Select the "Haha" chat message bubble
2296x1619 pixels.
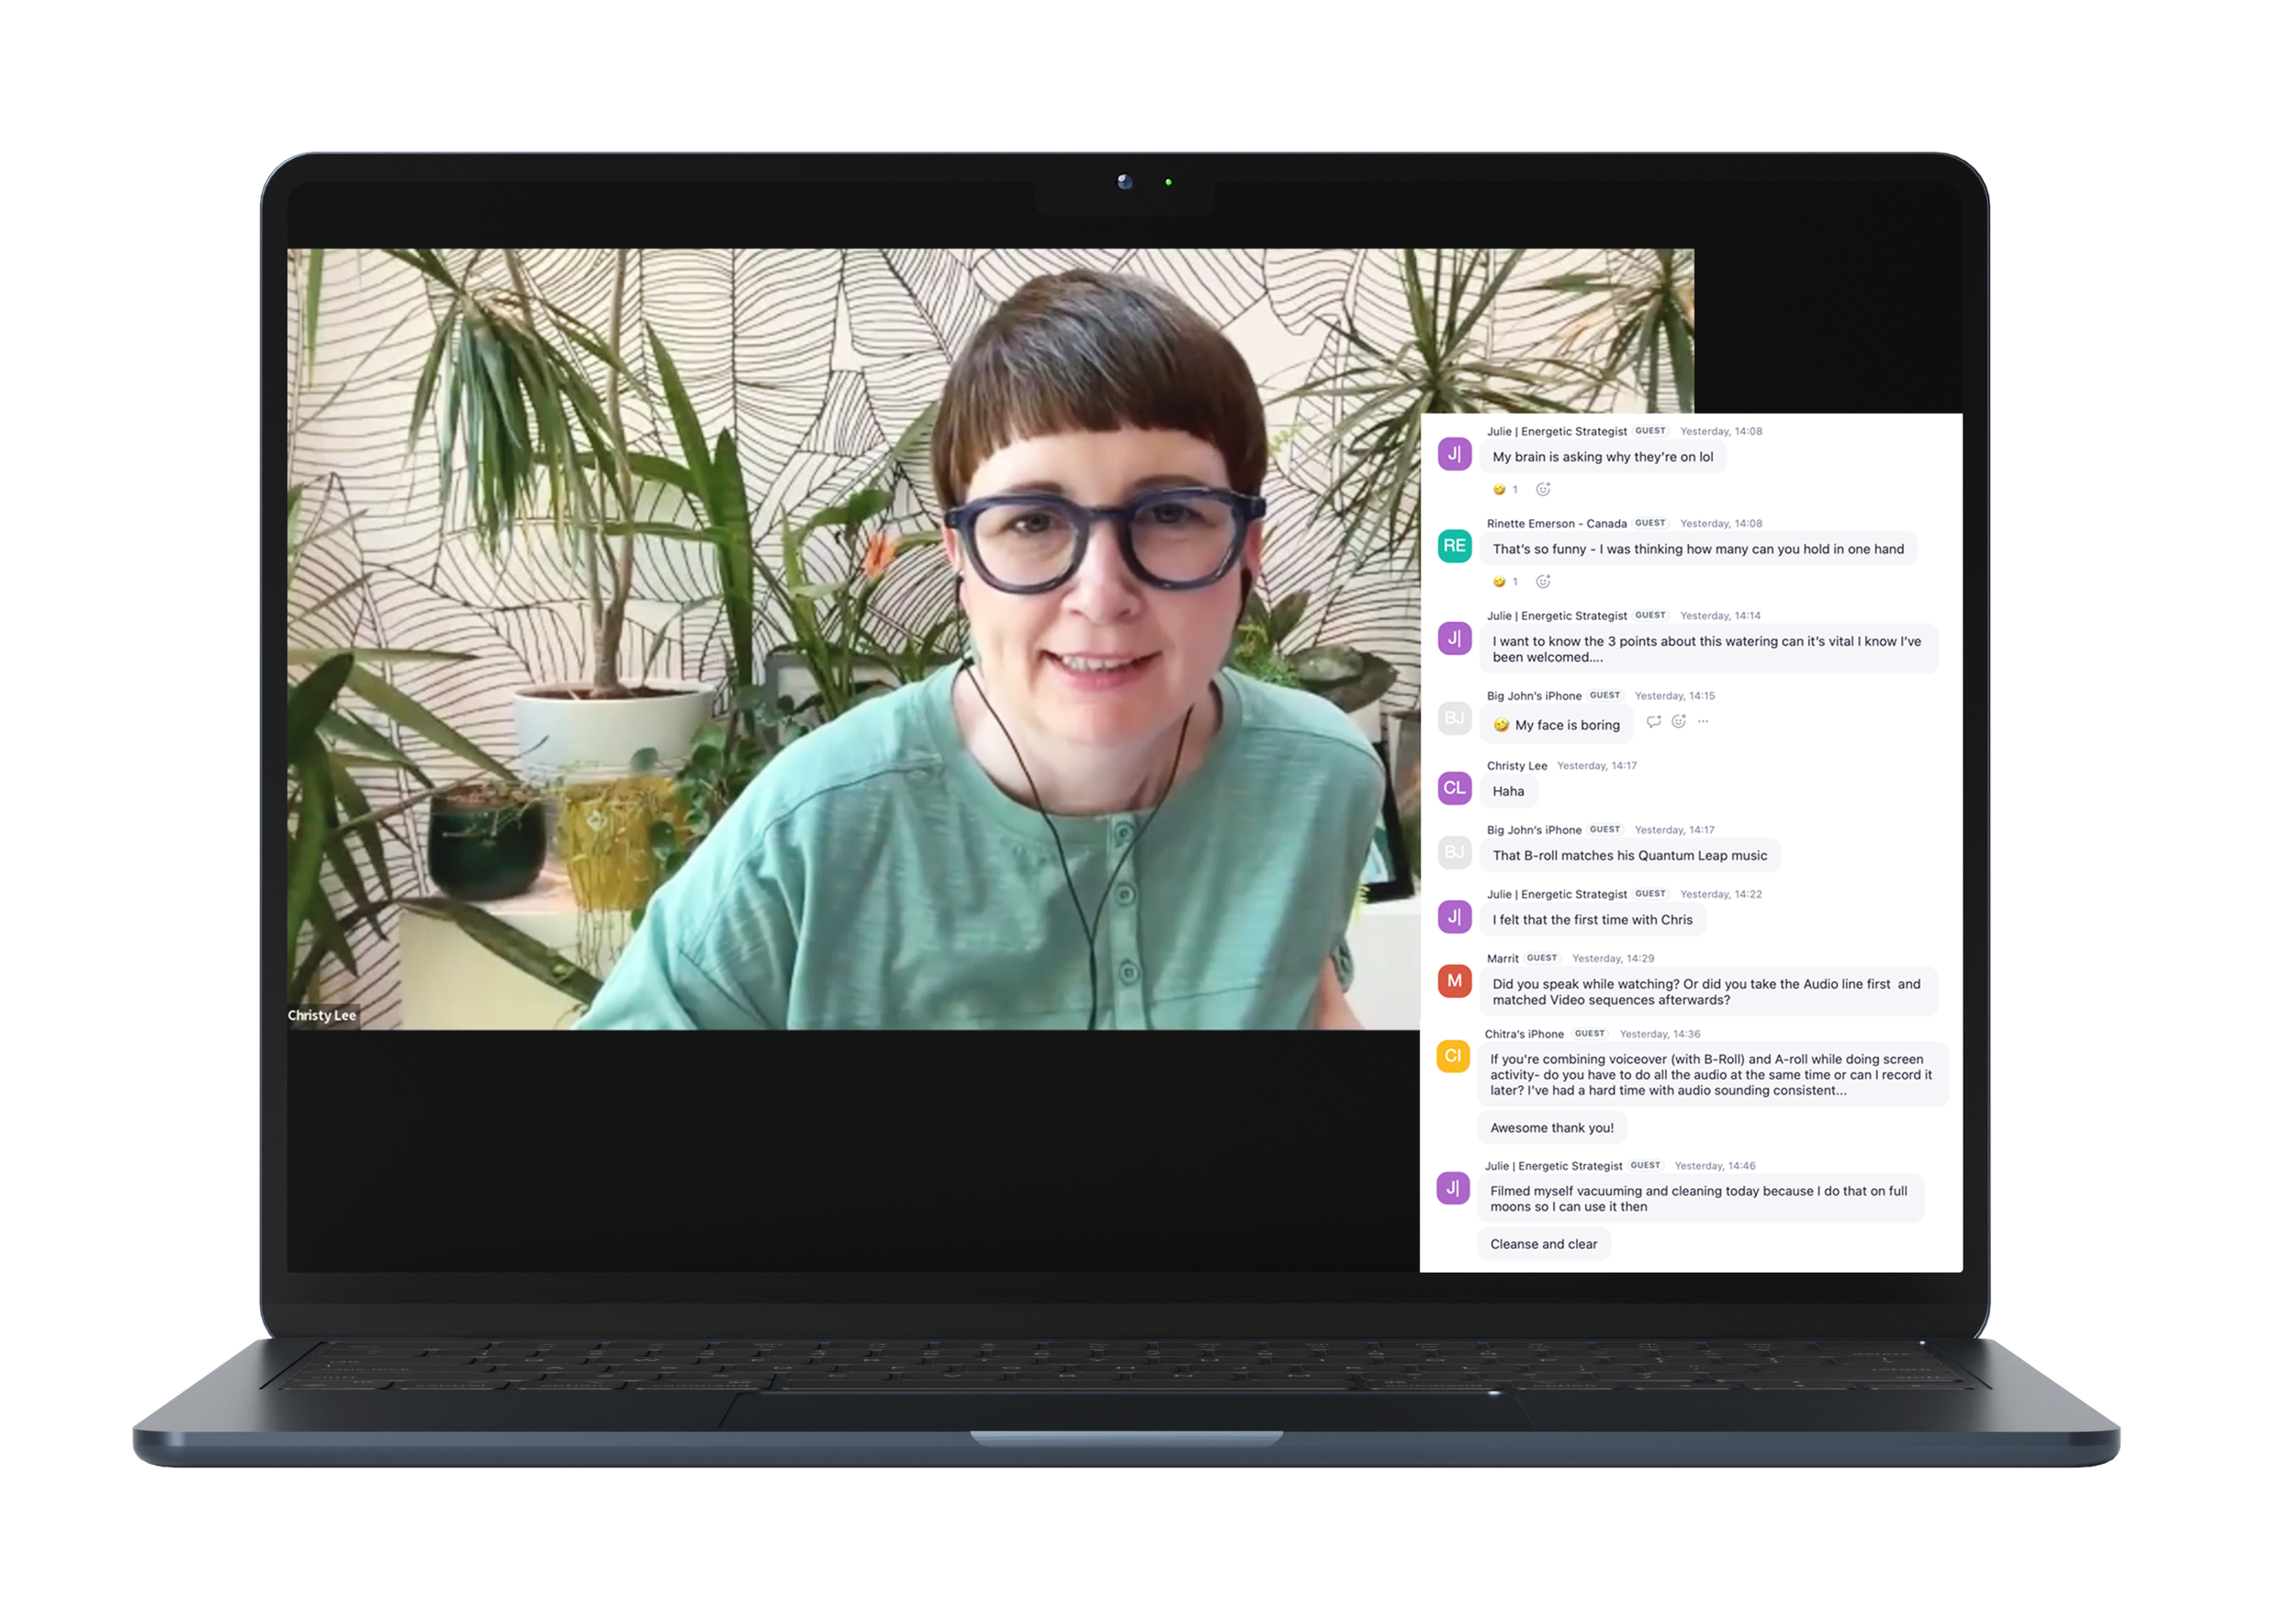(1508, 791)
